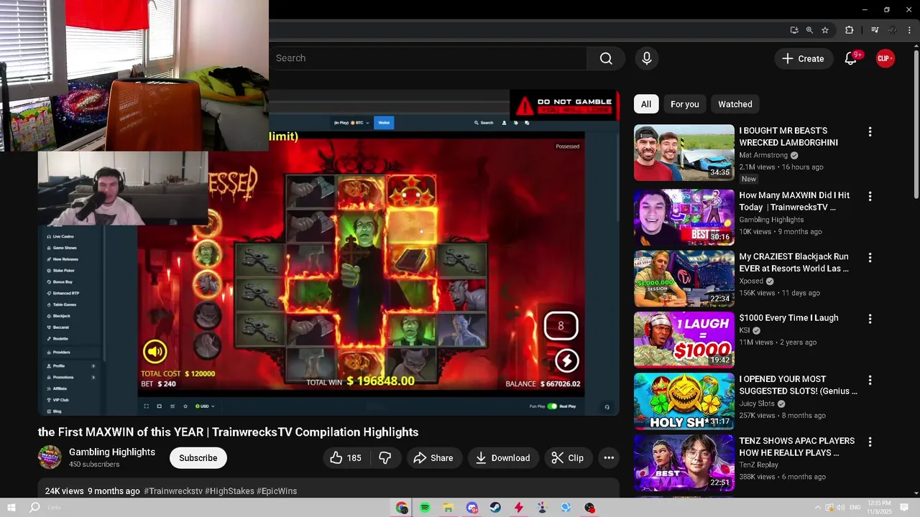Open Windows taskbar search magnifier
The width and height of the screenshot is (920, 517).
pyautogui.click(x=34, y=508)
